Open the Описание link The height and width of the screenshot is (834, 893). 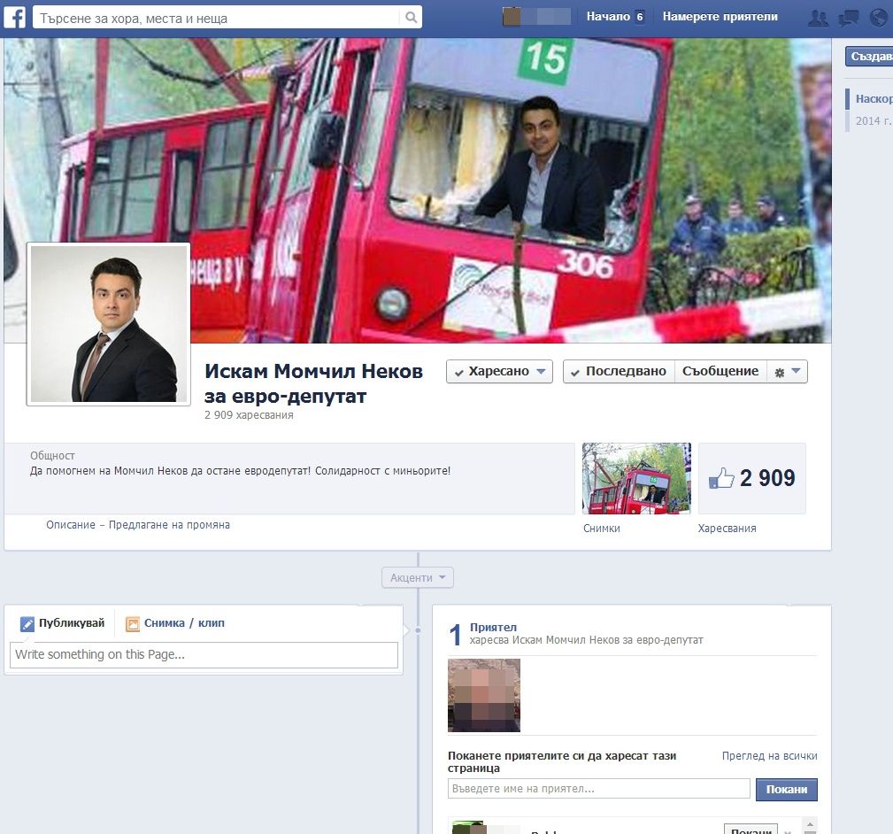(x=71, y=525)
